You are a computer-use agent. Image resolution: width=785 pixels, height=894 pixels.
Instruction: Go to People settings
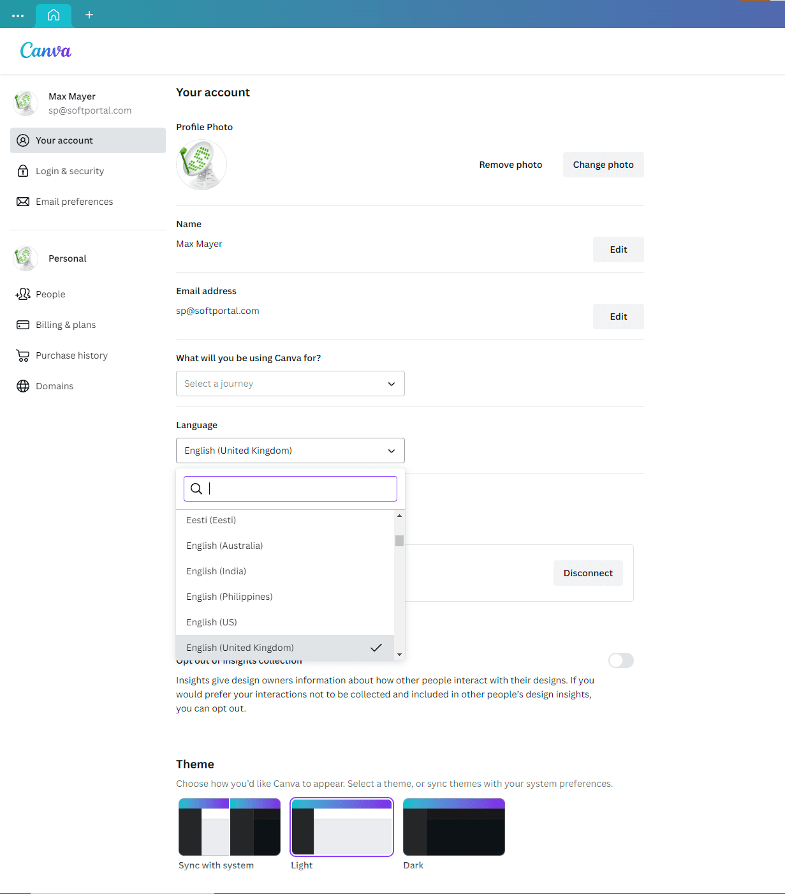coord(88,294)
